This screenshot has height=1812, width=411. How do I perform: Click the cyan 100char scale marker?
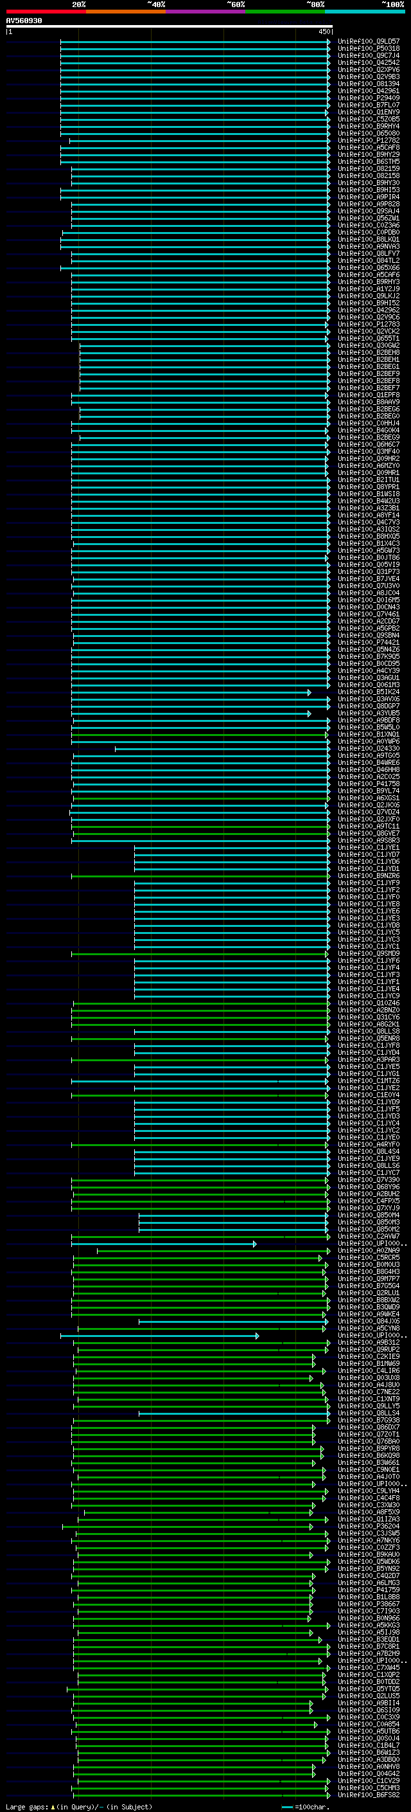coord(287,1806)
